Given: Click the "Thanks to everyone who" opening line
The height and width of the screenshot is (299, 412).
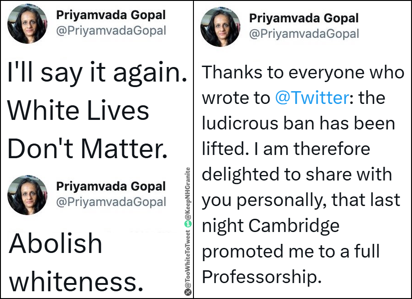Looking at the screenshot, I should (x=302, y=72).
